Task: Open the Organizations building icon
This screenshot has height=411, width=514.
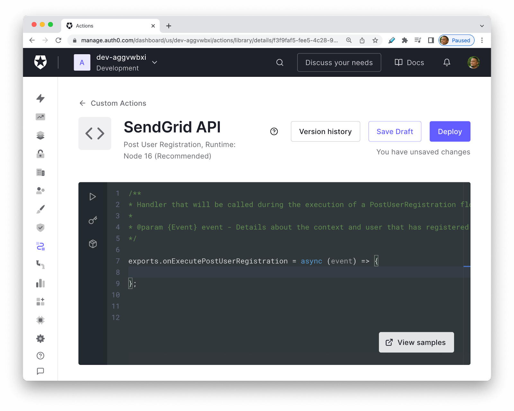Action: coord(40,173)
